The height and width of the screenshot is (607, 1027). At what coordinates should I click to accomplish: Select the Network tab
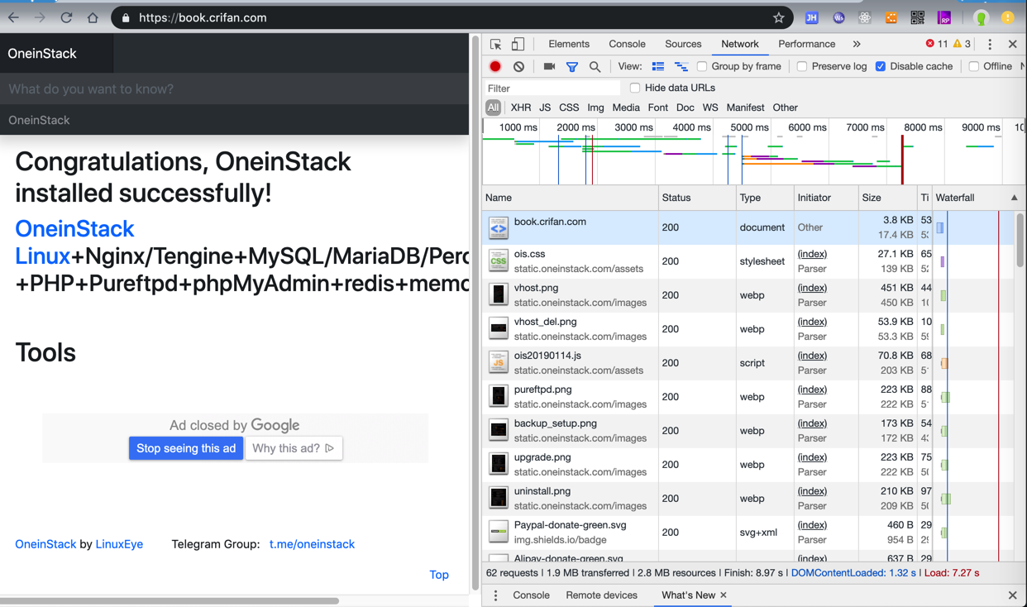[739, 44]
